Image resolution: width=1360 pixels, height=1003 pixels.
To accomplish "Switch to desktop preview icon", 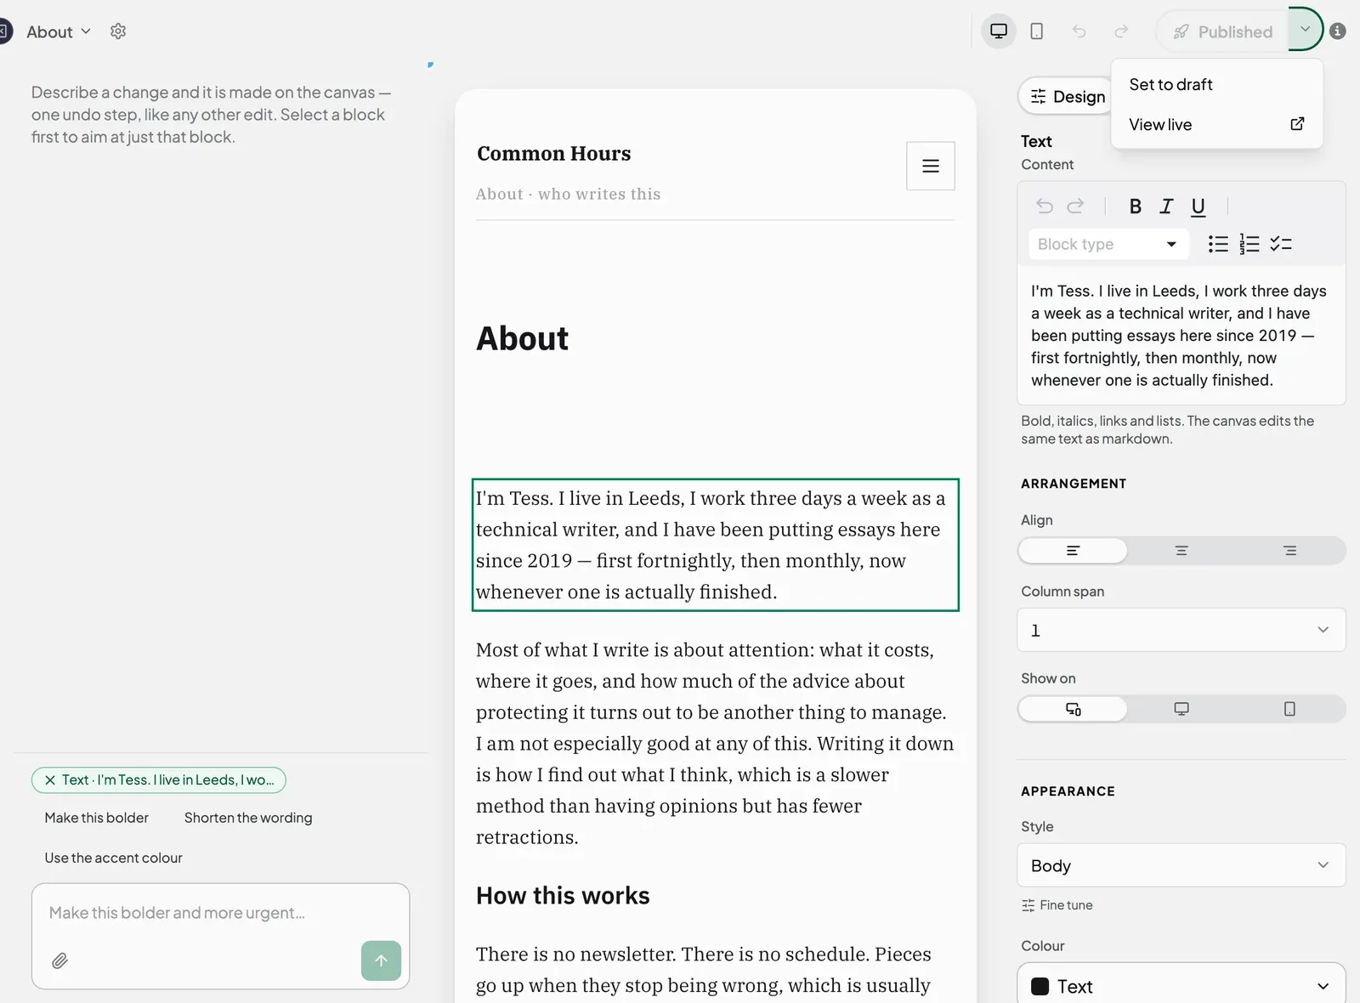I will click(x=999, y=31).
